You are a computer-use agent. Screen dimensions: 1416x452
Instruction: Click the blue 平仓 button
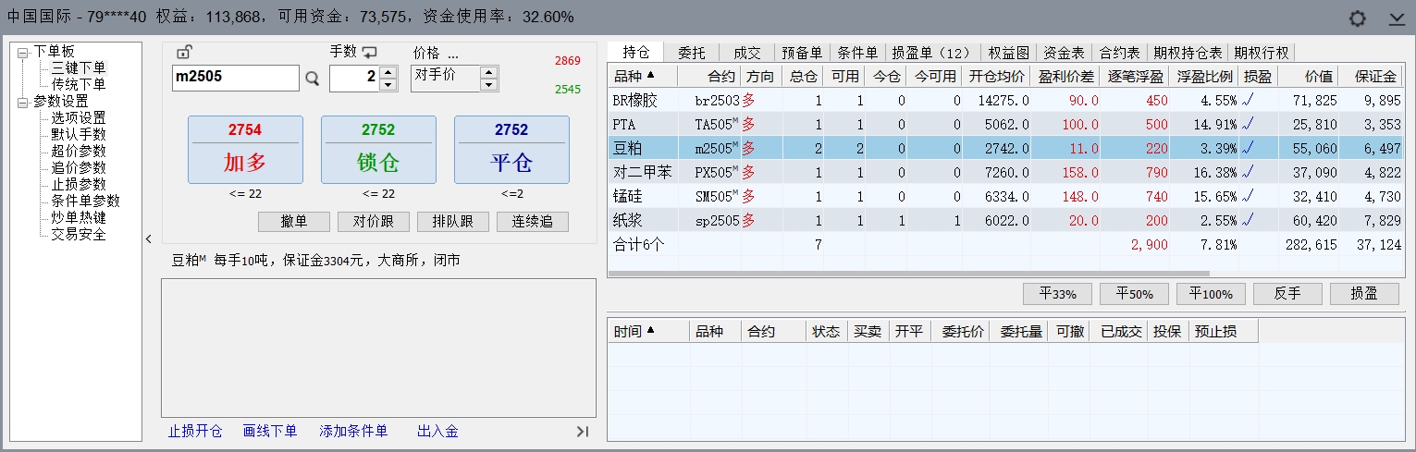pos(511,150)
